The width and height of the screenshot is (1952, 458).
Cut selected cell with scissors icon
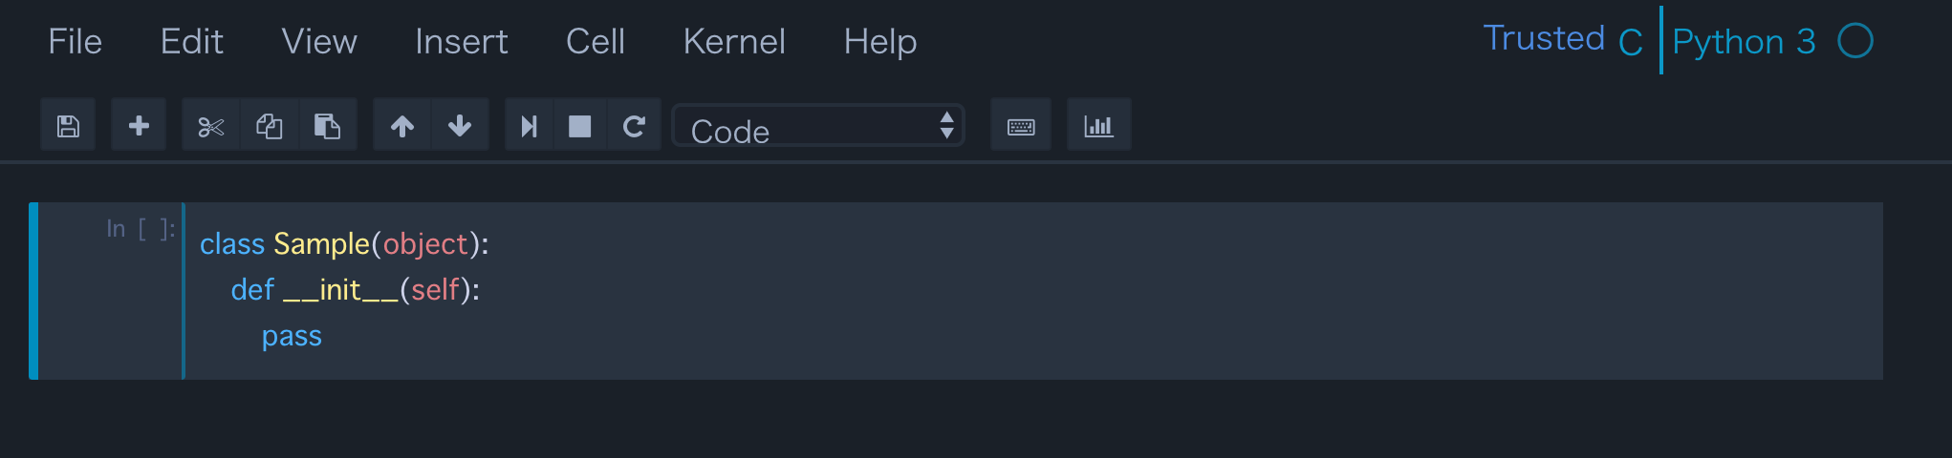point(211,126)
